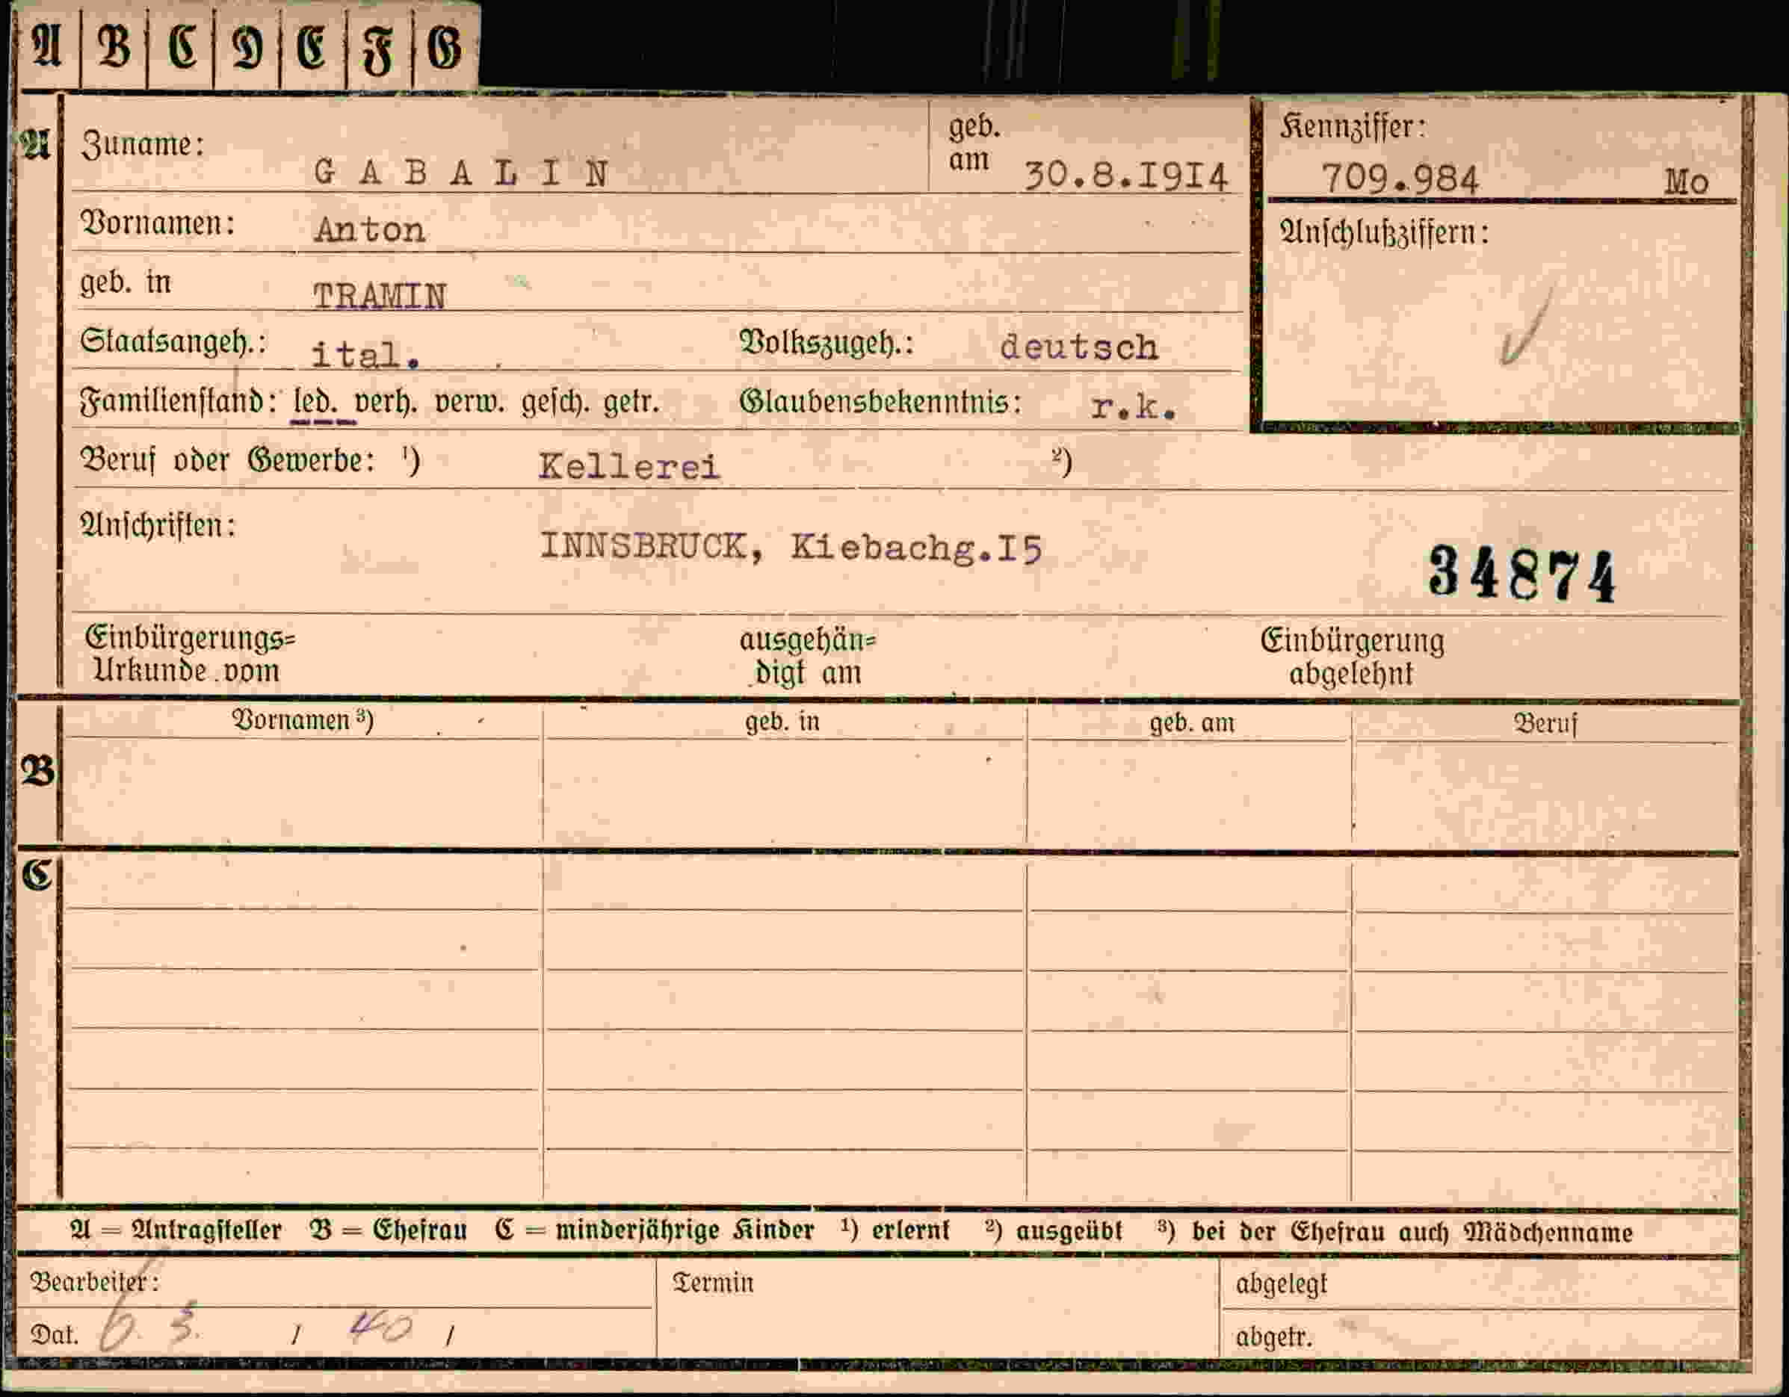Screen dimensions: 1789x1397
Task: Click the "Bearbeiter:" label
Action: tap(94, 1281)
